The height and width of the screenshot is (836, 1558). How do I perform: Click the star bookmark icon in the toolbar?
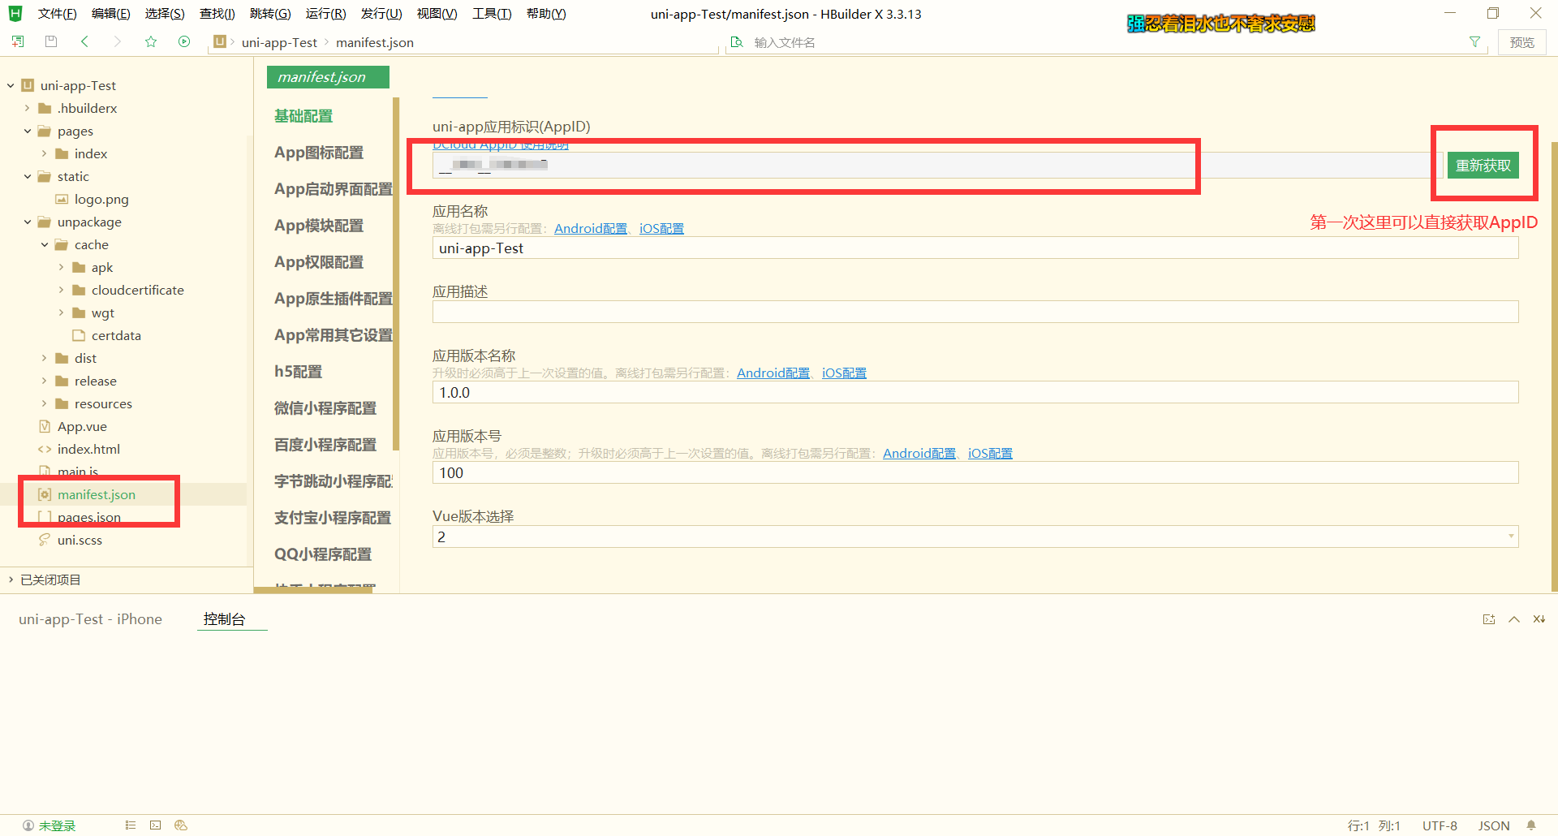(x=151, y=41)
